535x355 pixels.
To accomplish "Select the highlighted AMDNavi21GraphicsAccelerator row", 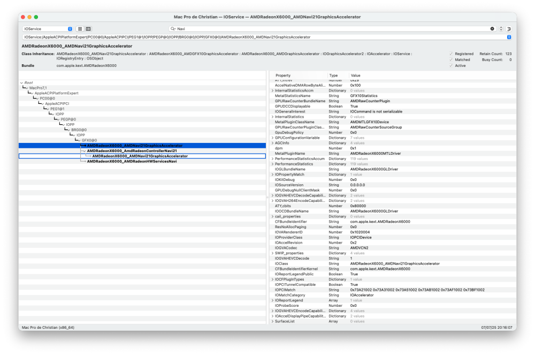I will (142, 146).
